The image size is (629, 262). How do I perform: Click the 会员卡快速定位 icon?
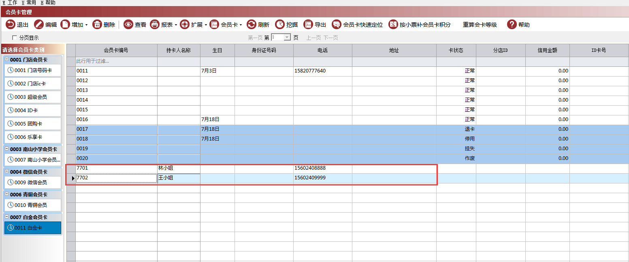tap(337, 25)
